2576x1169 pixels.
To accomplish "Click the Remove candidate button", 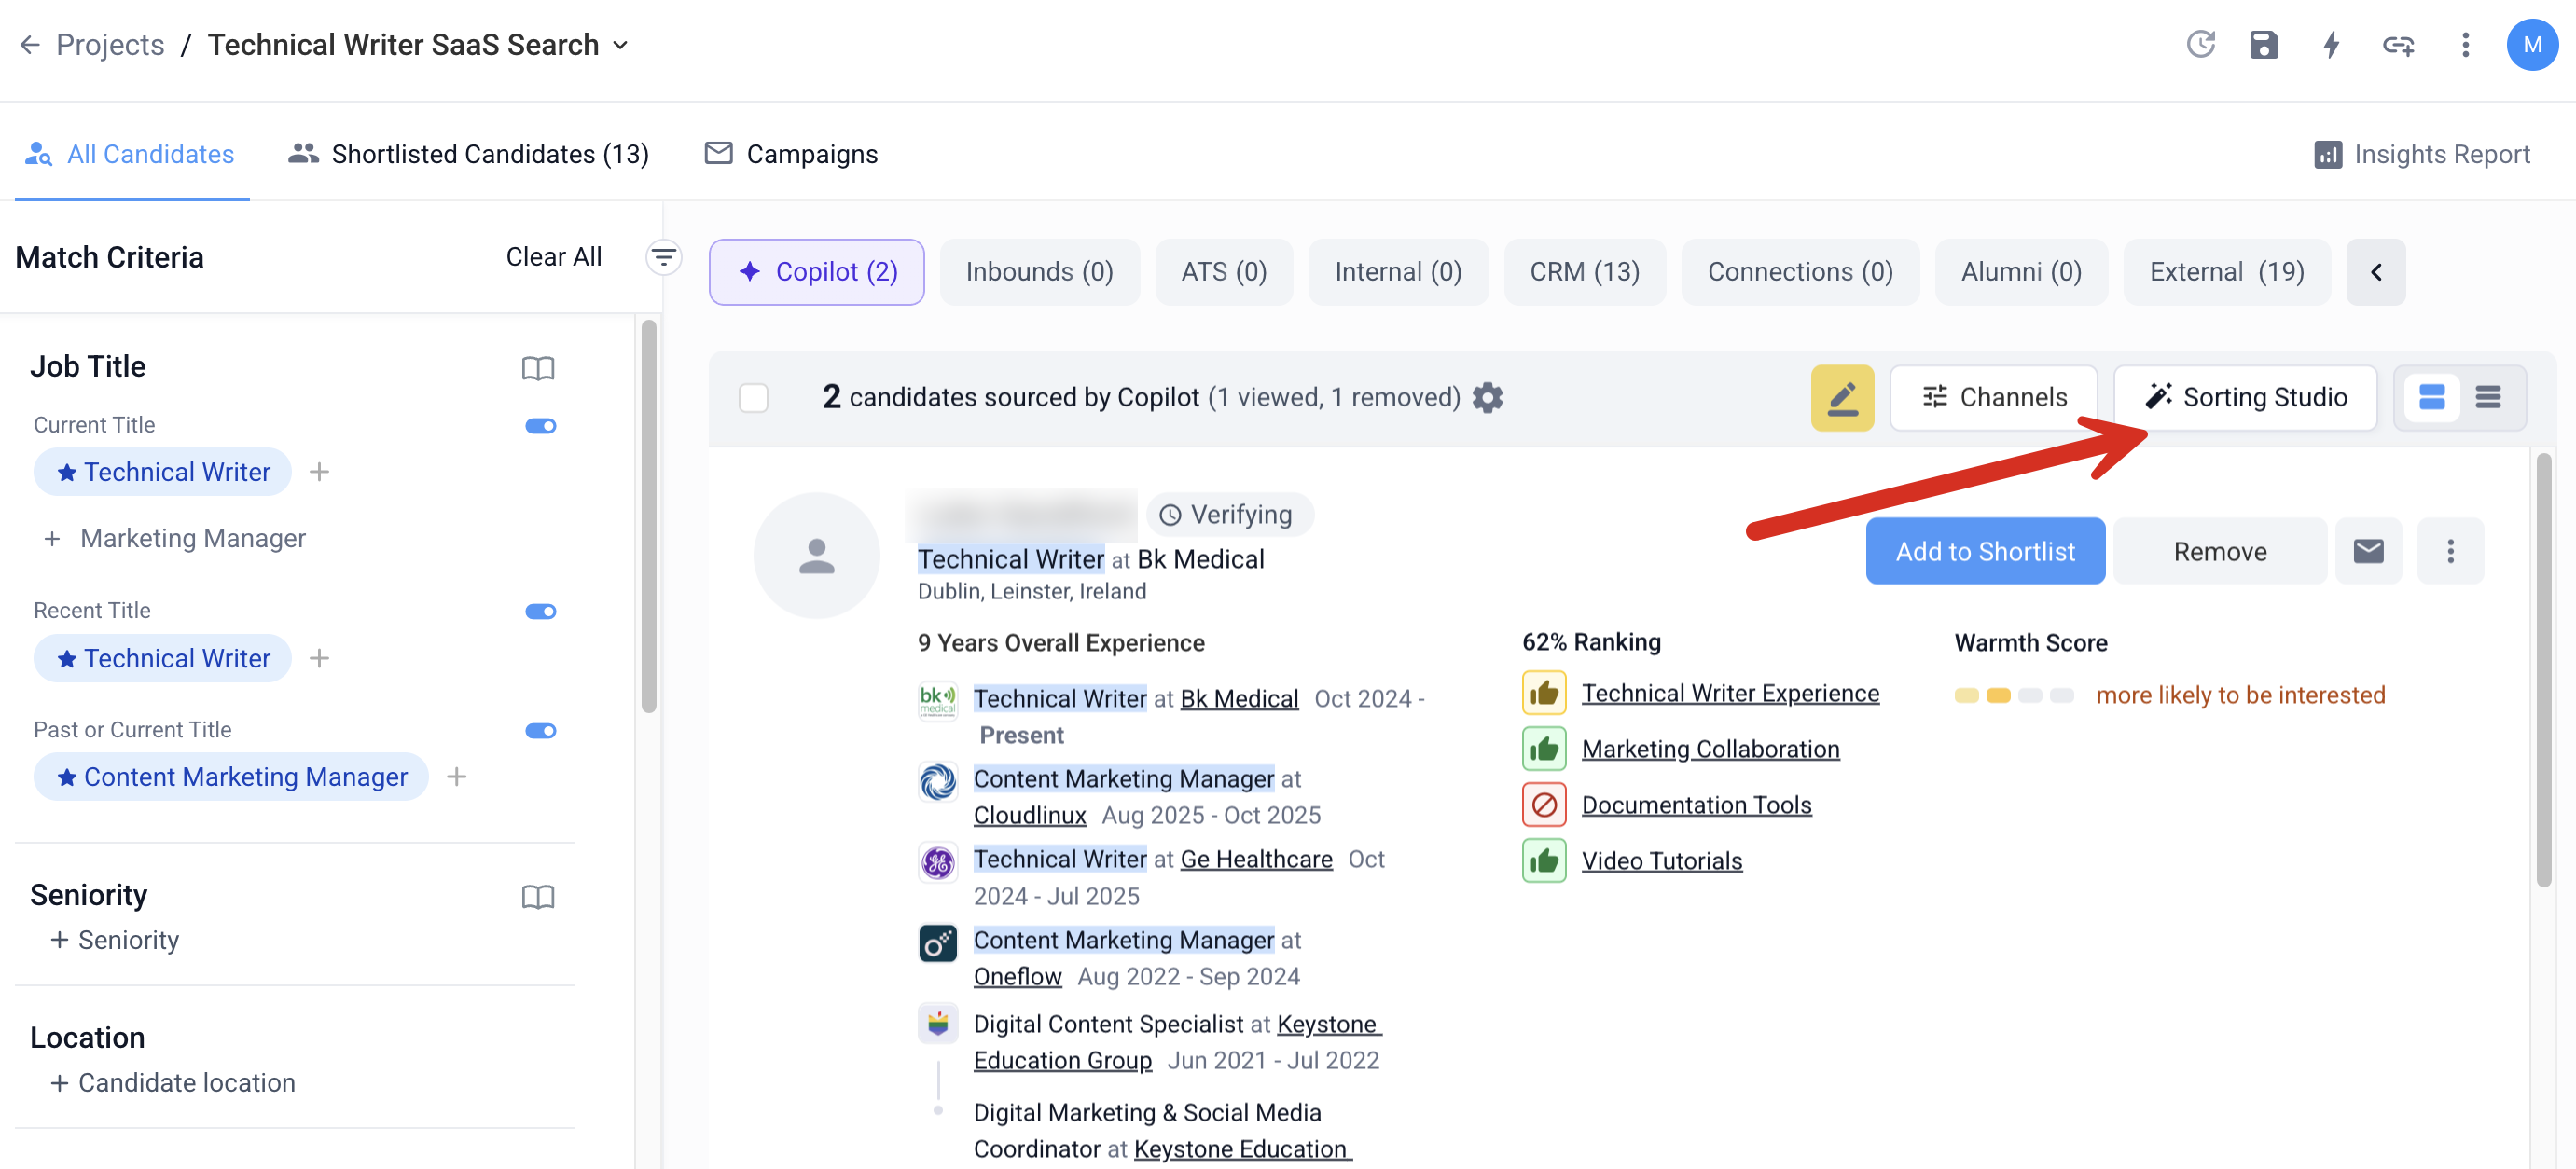I will pos(2219,551).
